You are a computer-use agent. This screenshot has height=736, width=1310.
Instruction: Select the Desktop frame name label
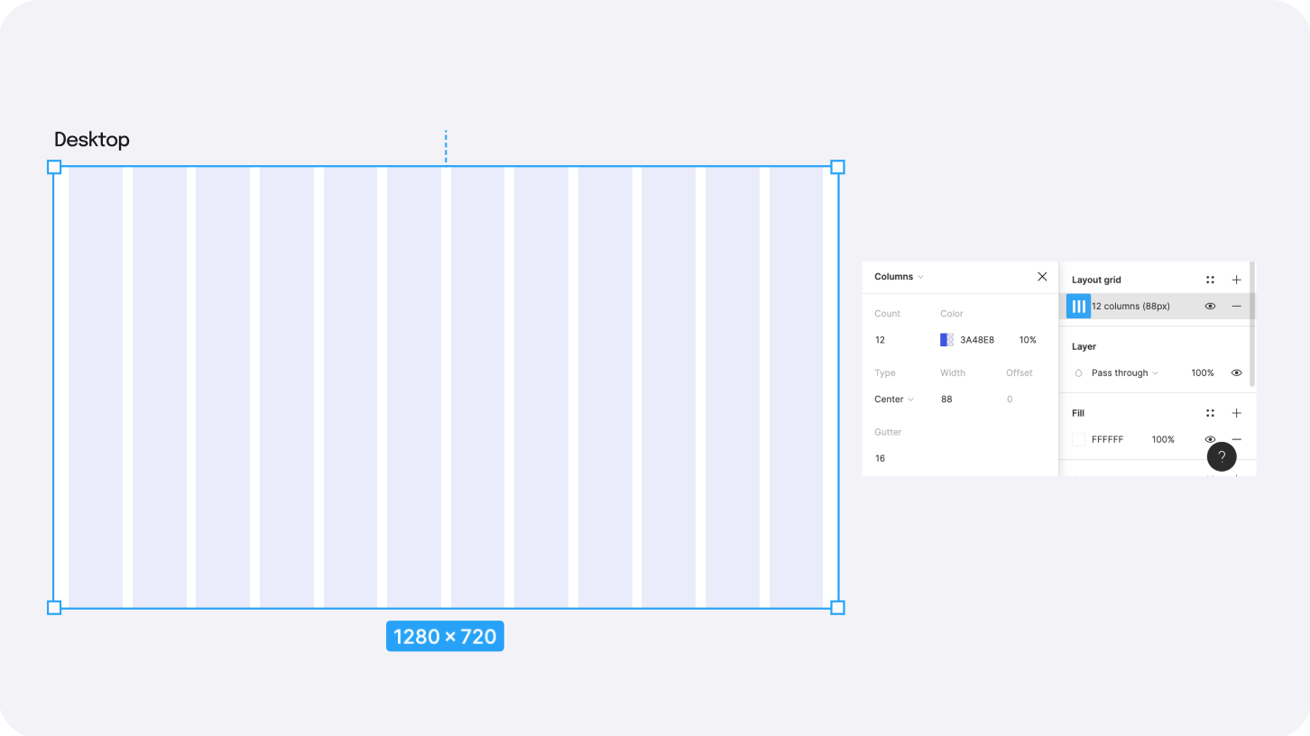[x=91, y=140]
